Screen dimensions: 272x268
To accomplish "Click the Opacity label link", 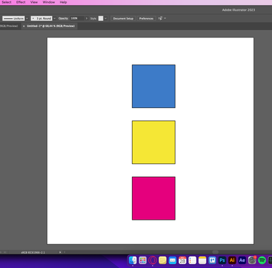I will click(x=63, y=18).
